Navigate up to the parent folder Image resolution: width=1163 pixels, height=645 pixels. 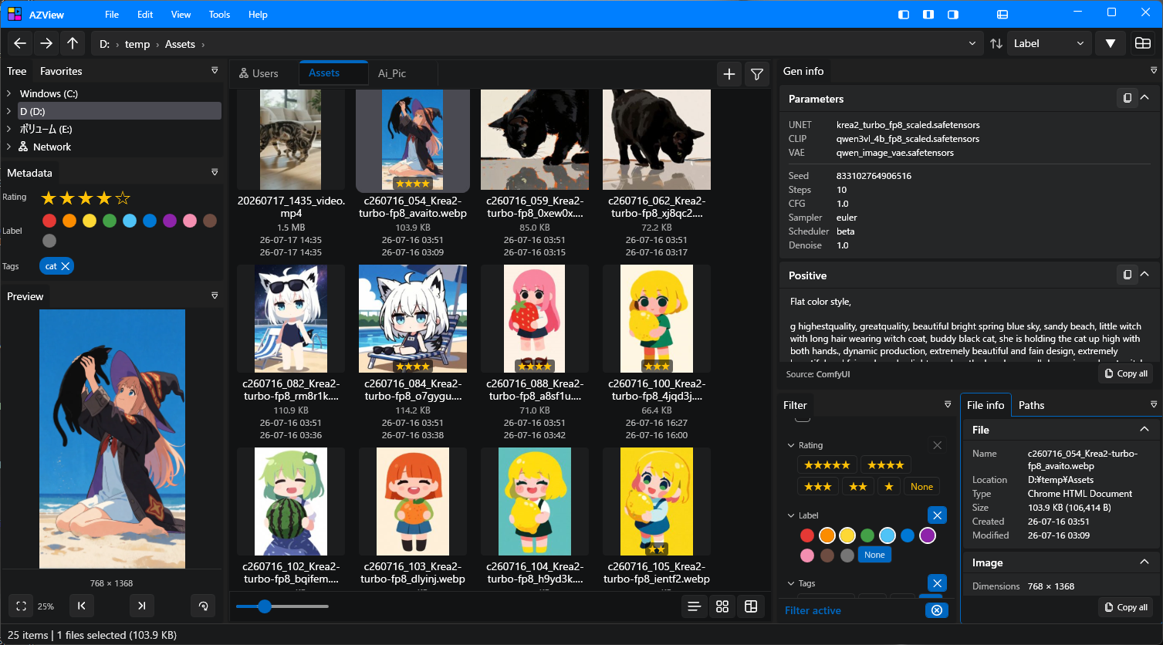click(x=73, y=44)
